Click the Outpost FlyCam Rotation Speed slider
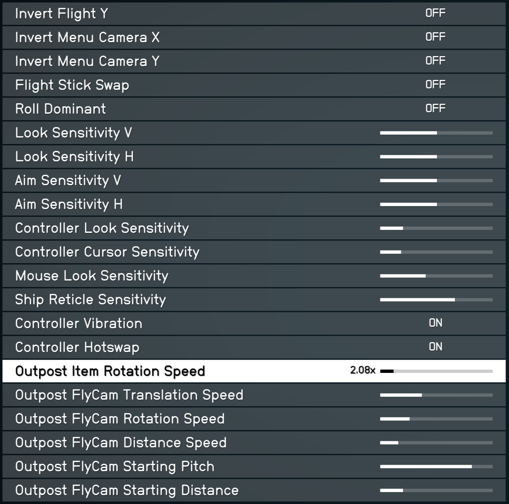The height and width of the screenshot is (504, 509). pos(436,419)
